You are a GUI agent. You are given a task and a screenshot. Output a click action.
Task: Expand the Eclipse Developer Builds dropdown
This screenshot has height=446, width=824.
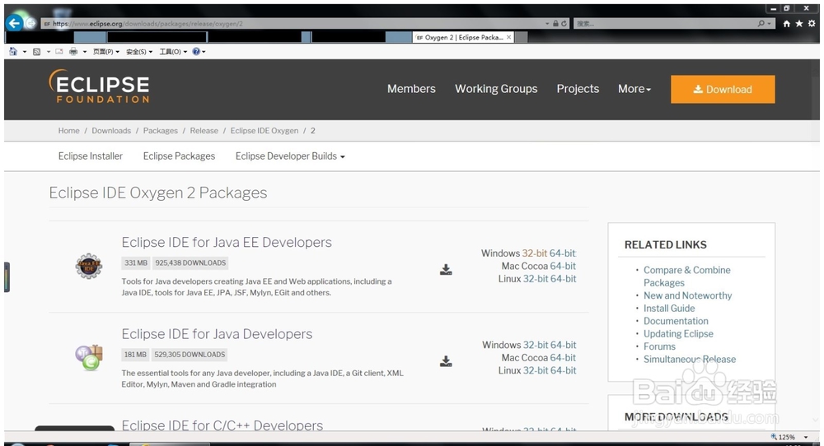[290, 156]
